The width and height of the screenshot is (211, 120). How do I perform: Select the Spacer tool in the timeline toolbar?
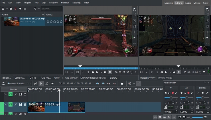coord(52,84)
